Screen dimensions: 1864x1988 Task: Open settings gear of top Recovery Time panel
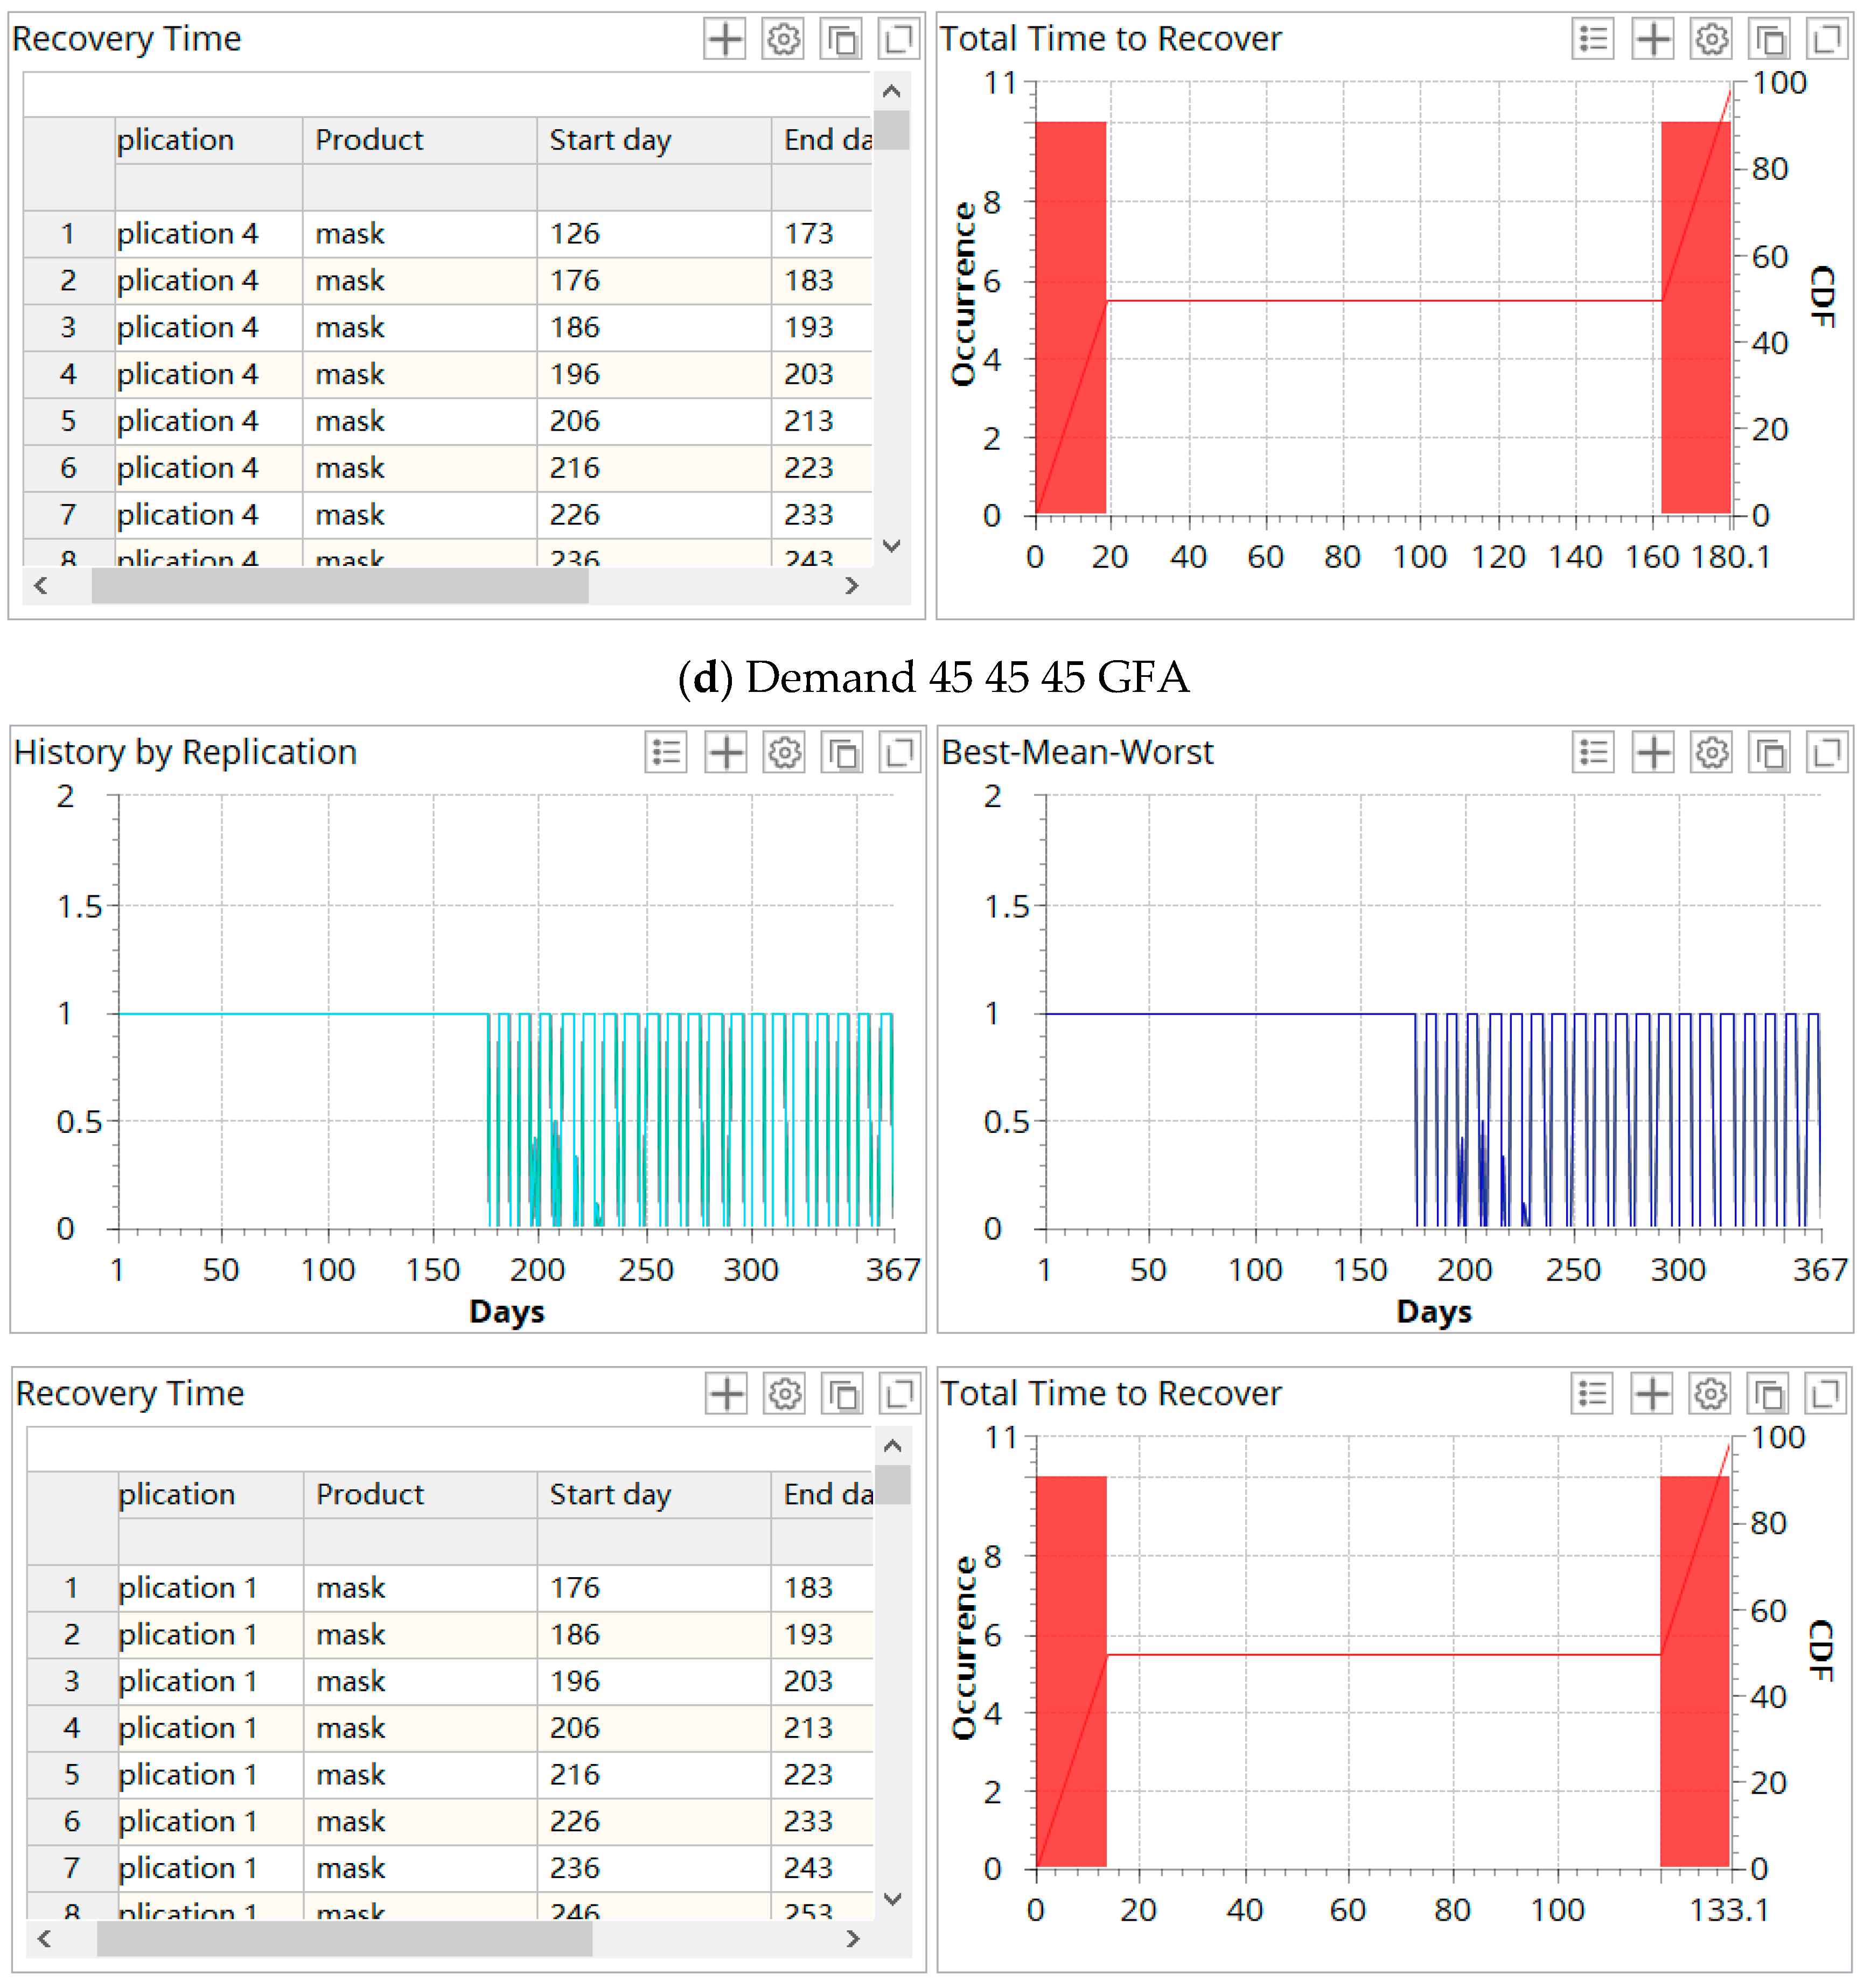[x=783, y=40]
